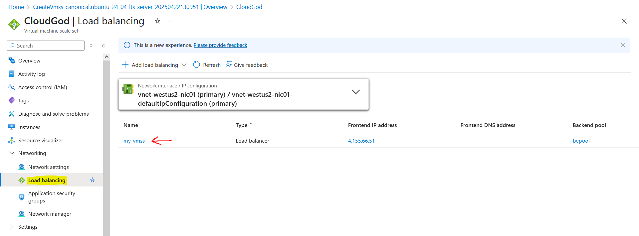Open the more options ellipsis in header
Screen dimensions: 639x236
[x=171, y=21]
